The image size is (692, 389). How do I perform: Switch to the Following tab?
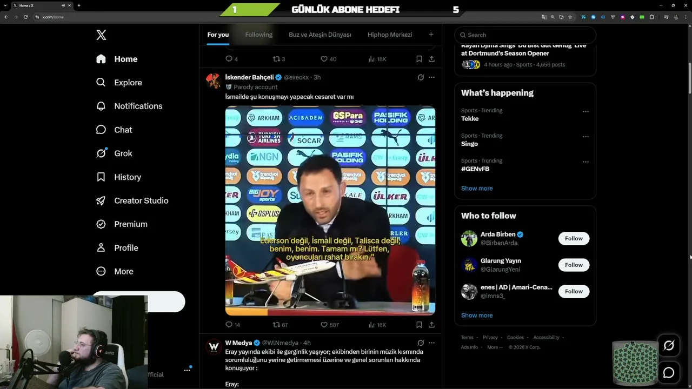click(259, 35)
